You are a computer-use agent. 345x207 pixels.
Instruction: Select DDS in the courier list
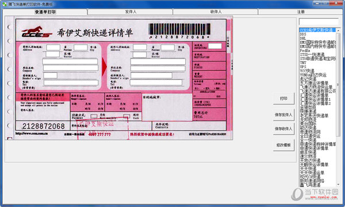(x=317, y=34)
